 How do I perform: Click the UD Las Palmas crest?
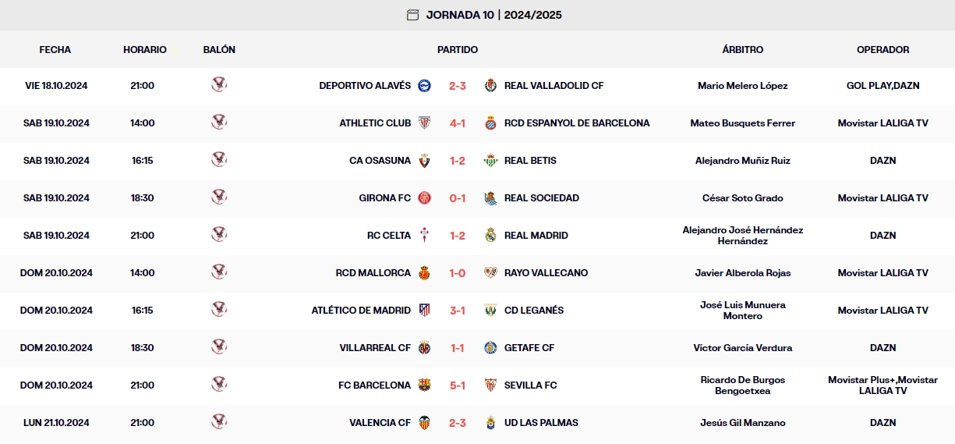490,423
